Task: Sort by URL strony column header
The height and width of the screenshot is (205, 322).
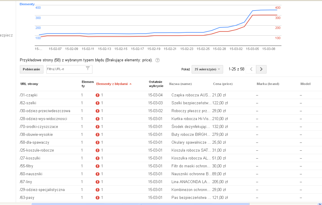Action: (x=29, y=84)
